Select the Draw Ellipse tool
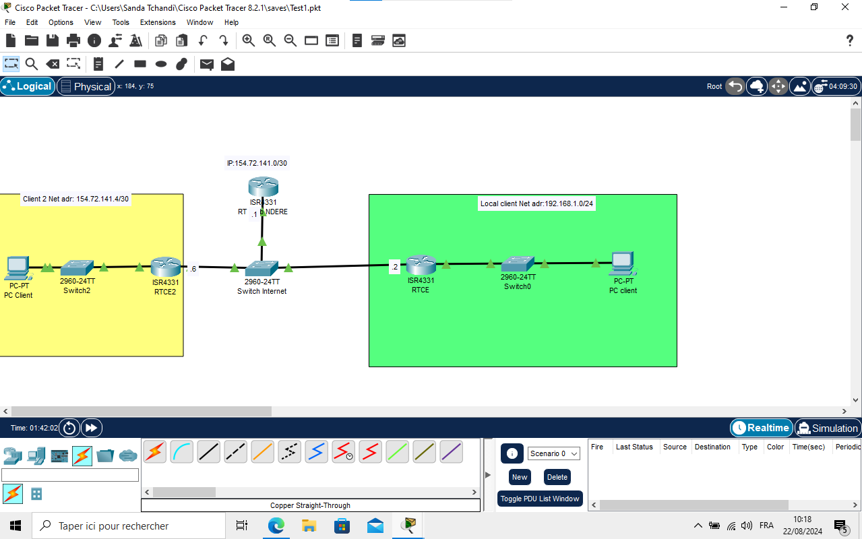 (x=161, y=64)
